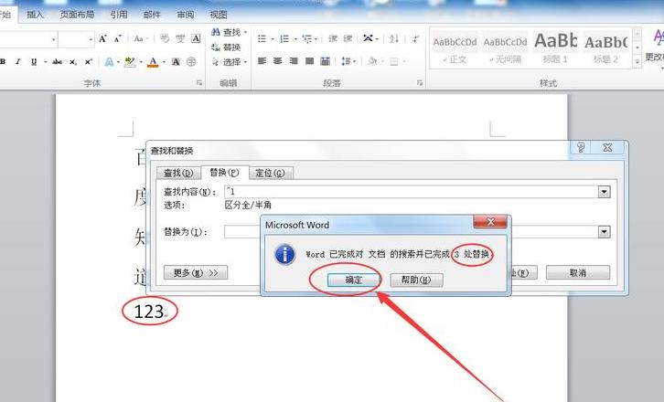Image resolution: width=664 pixels, height=402 pixels.
Task: Click 取消 in Find and Replace dialog
Action: click(x=578, y=272)
